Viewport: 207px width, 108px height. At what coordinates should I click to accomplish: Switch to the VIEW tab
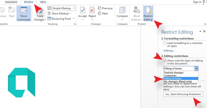[x=43, y=2]
